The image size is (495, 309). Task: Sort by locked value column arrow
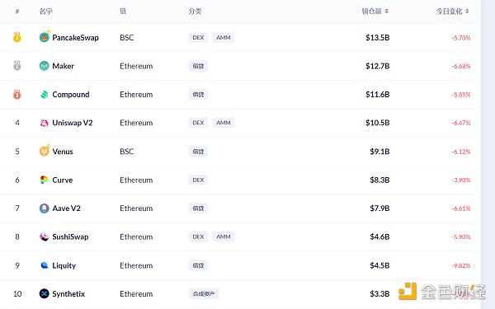coord(387,12)
